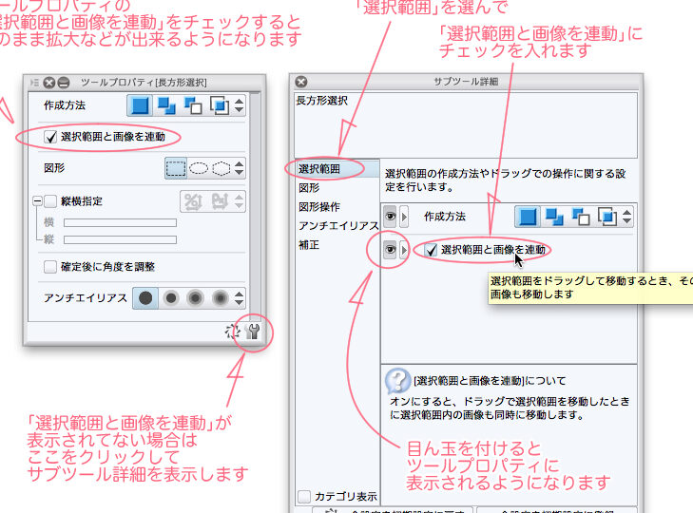Toggle eye icon for 選択範囲と画像を連動 row
This screenshot has height=513, width=693.
[x=390, y=250]
